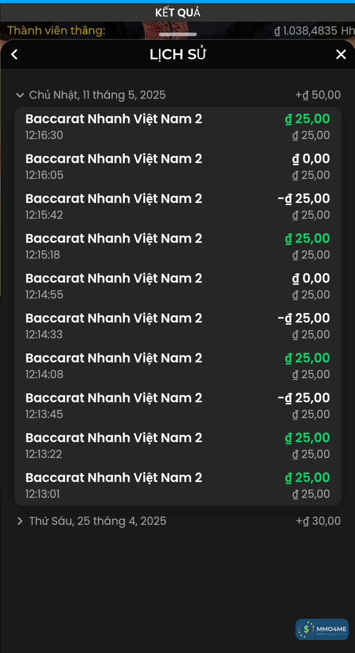The image size is (355, 653).
Task: Click the Thành viên thắng label
Action: click(56, 31)
